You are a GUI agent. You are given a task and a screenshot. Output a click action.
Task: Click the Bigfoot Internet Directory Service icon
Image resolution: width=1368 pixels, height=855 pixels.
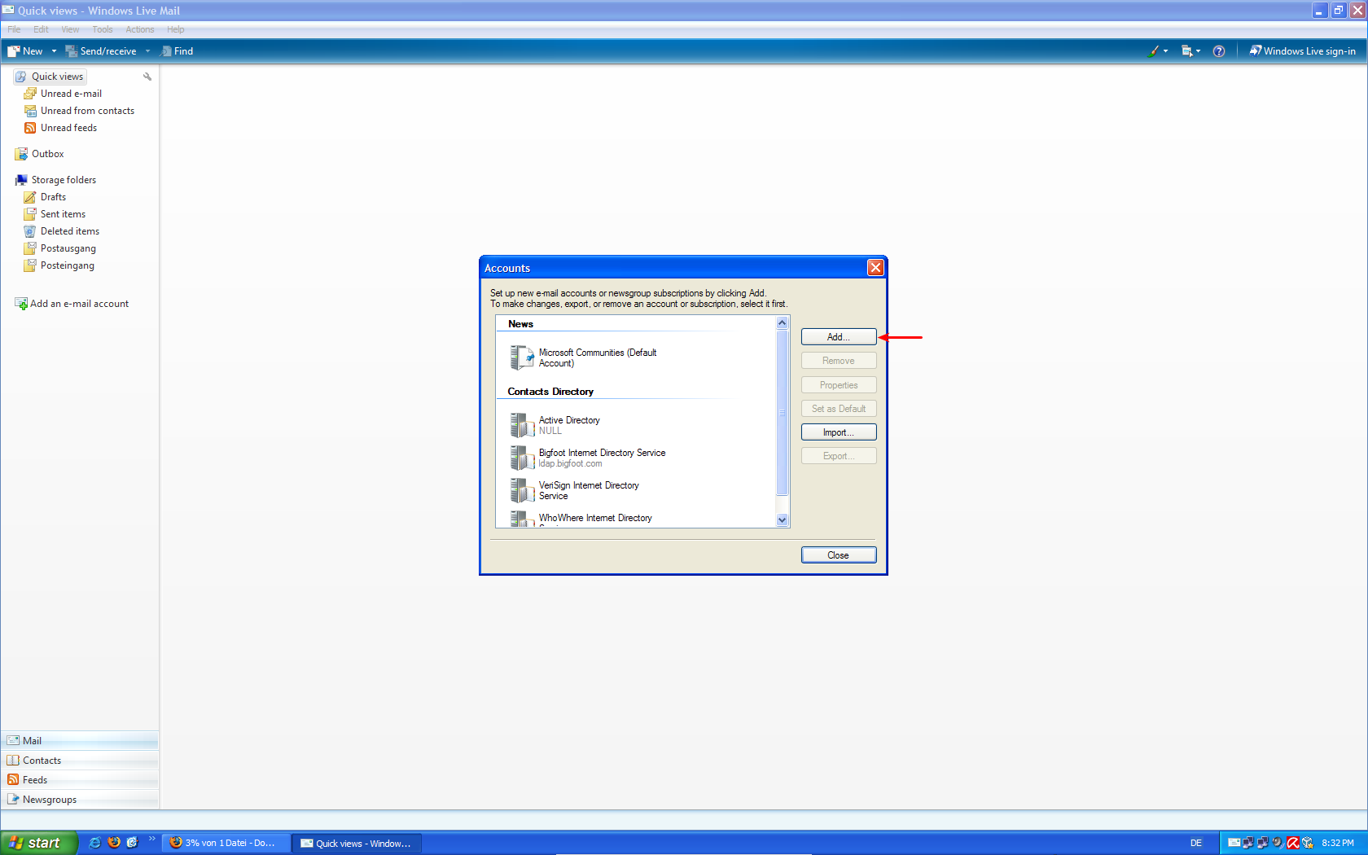(x=522, y=458)
